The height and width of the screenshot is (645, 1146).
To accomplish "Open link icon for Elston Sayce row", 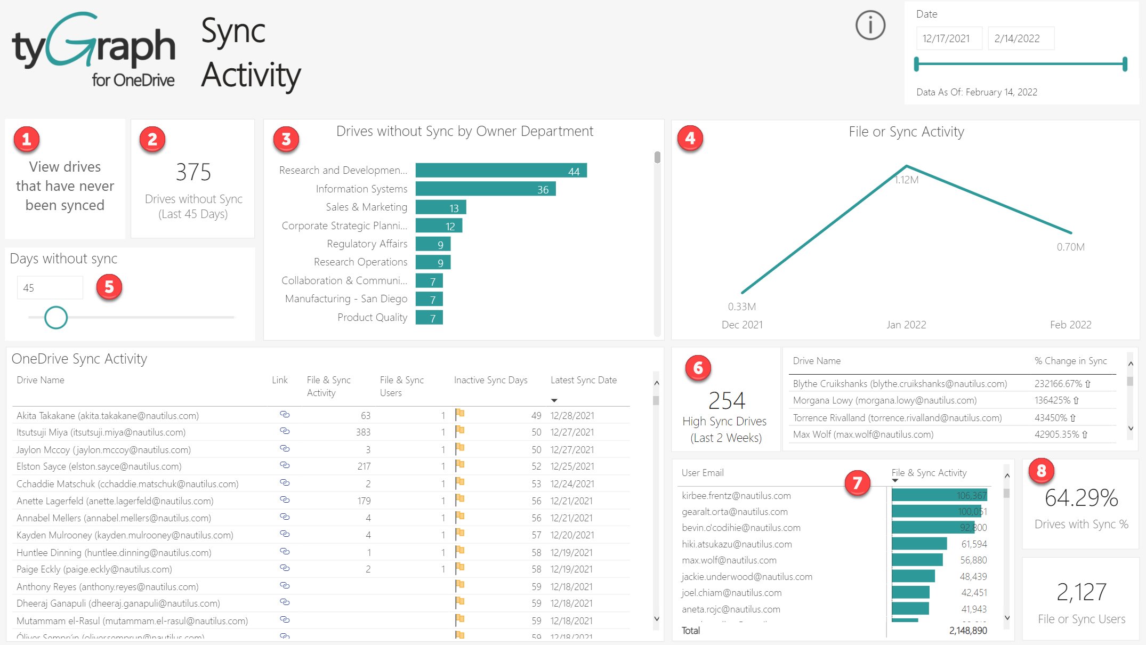I will [285, 465].
